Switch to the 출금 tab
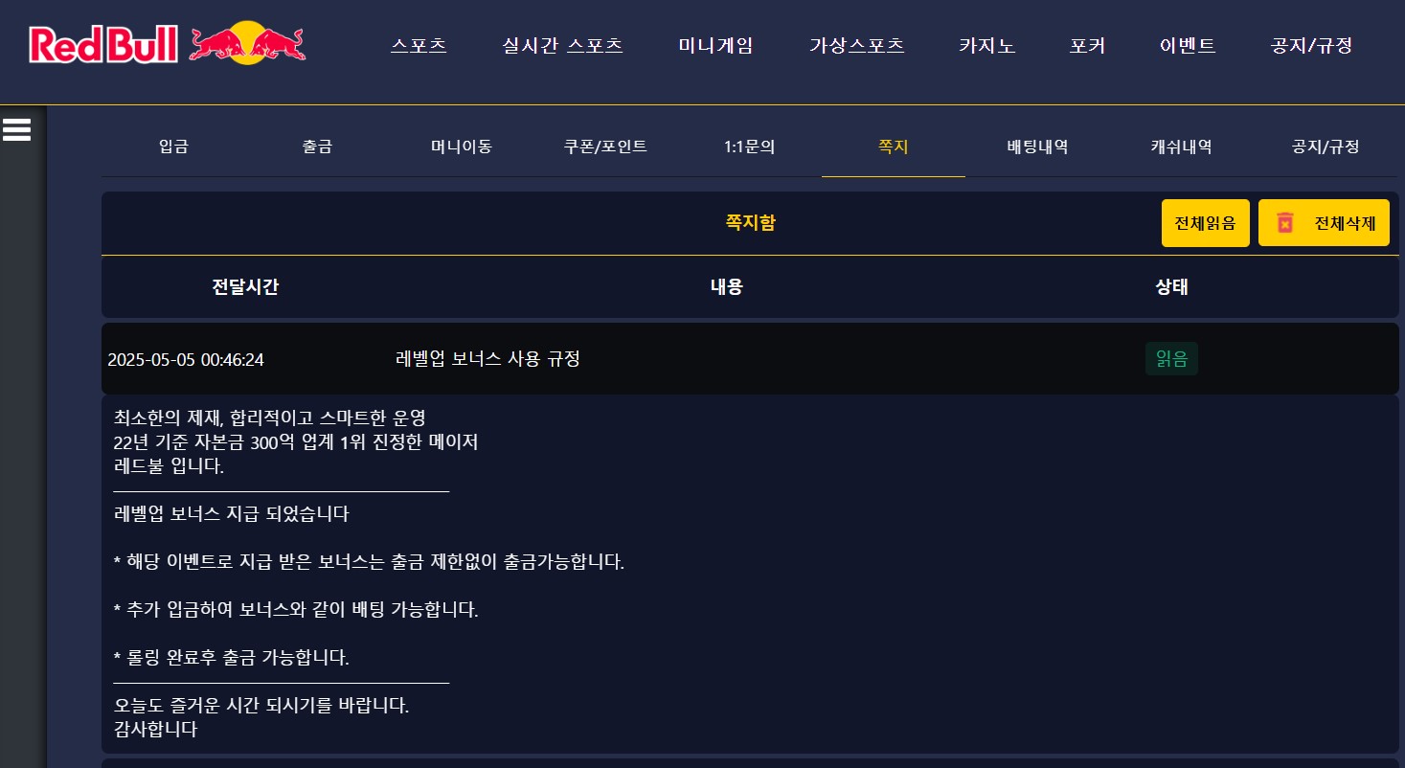The width and height of the screenshot is (1405, 768). click(317, 147)
